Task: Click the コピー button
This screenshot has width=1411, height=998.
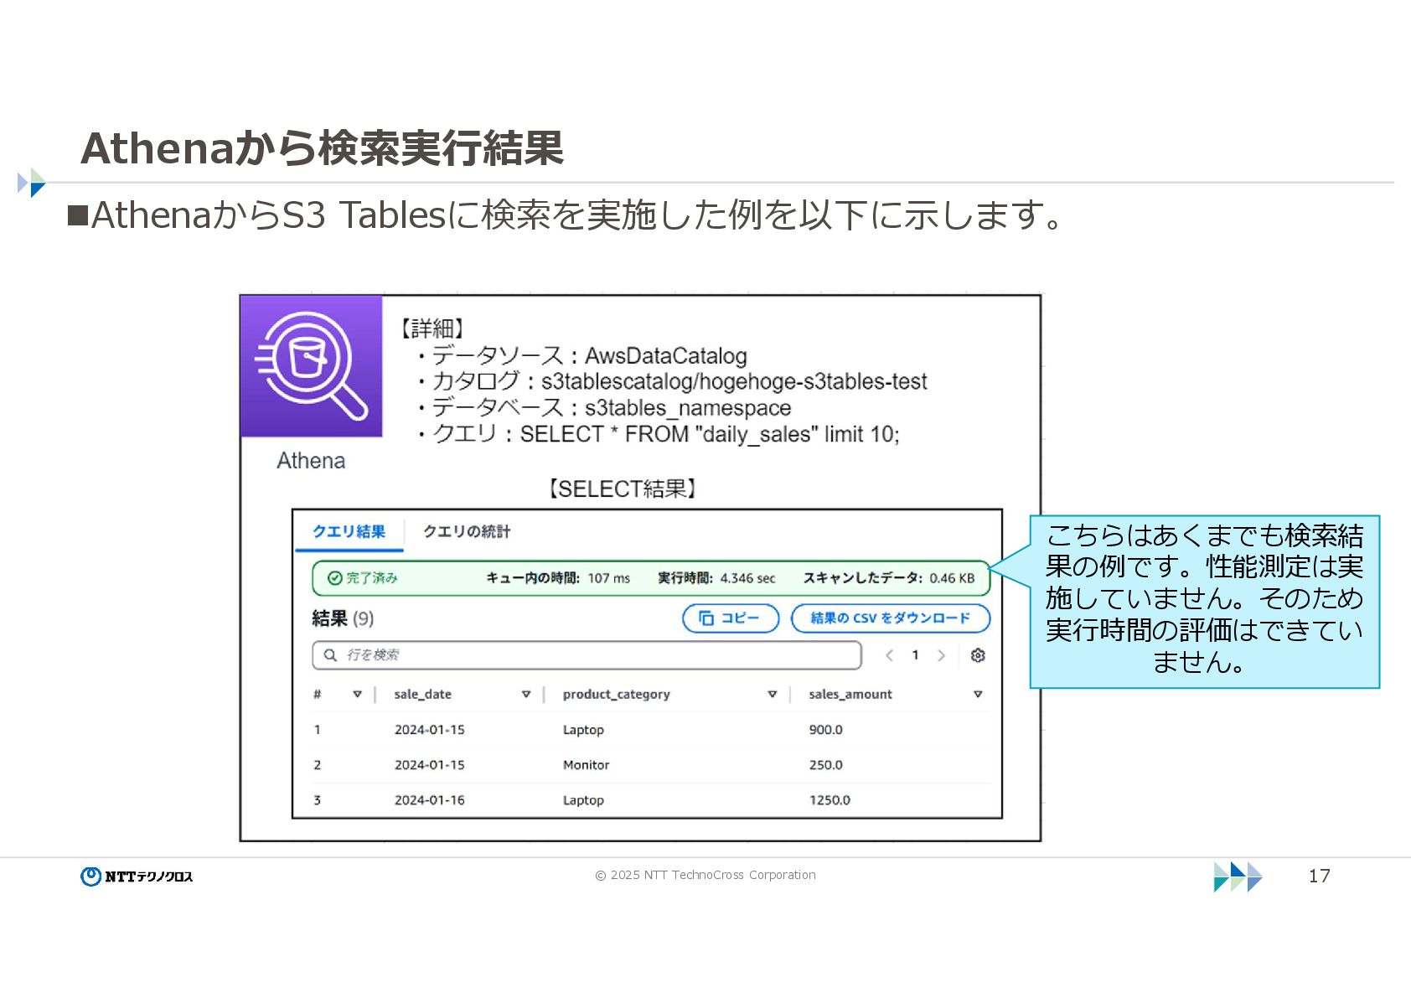Action: point(731,618)
